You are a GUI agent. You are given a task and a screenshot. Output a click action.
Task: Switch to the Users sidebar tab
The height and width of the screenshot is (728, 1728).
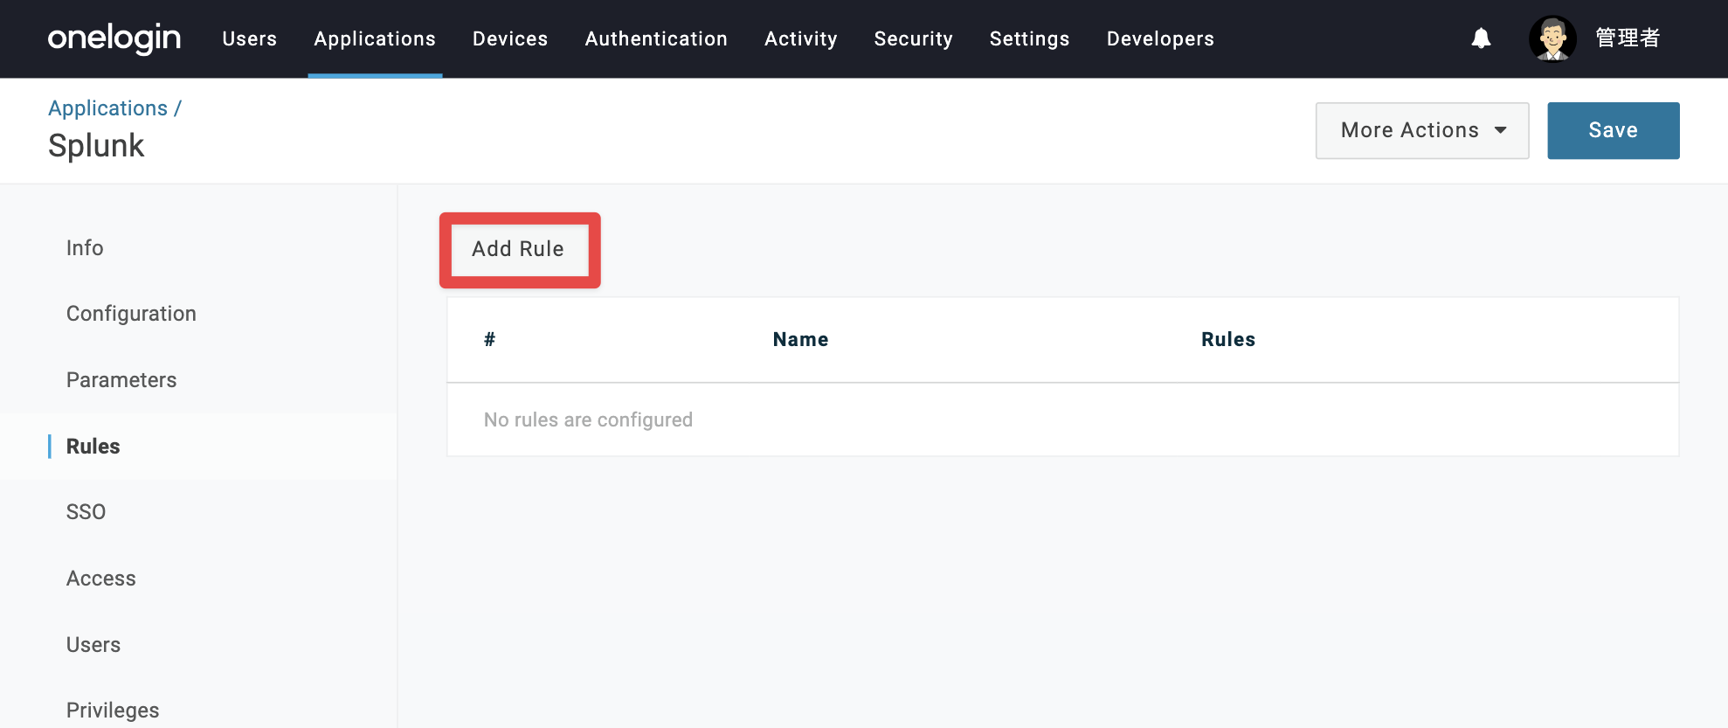click(93, 645)
